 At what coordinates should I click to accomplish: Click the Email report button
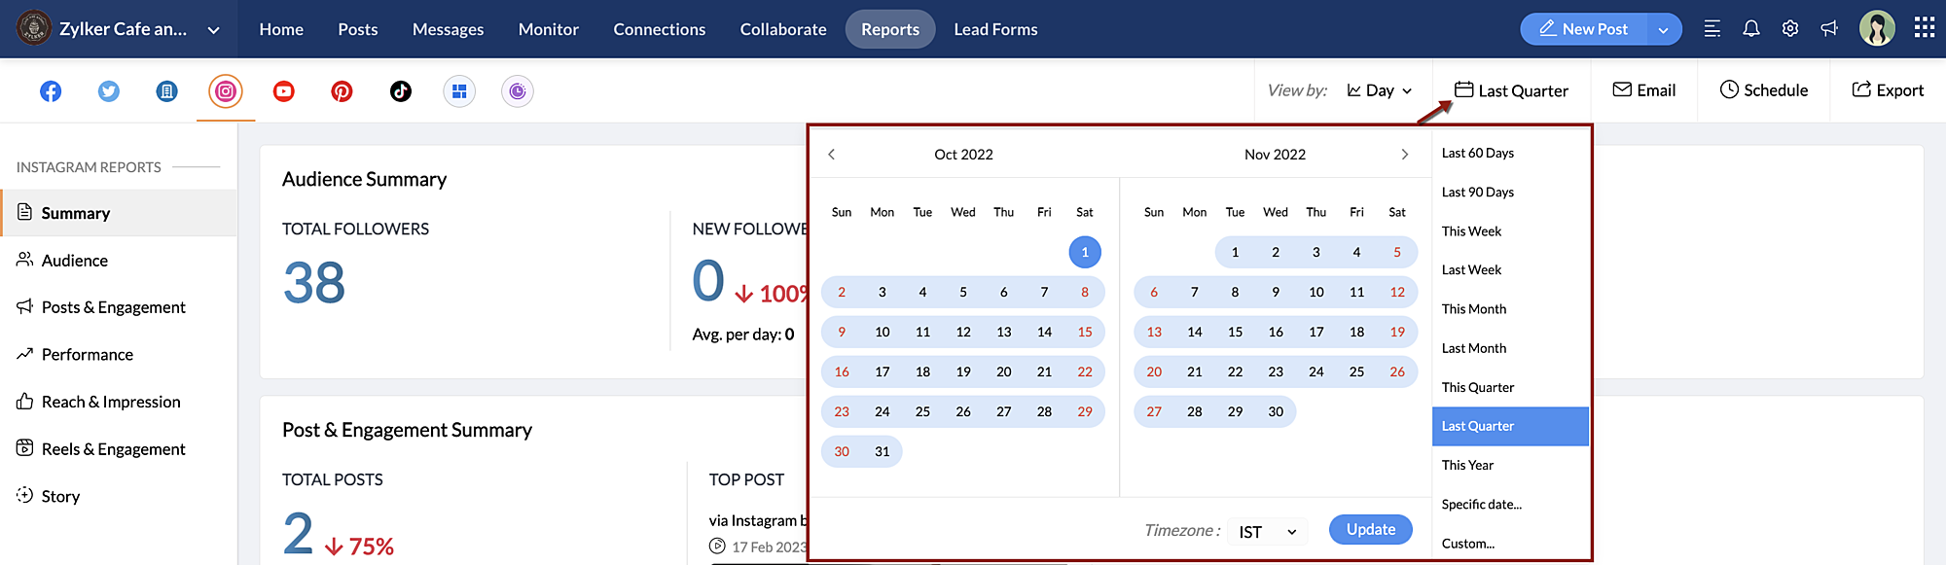pos(1644,90)
